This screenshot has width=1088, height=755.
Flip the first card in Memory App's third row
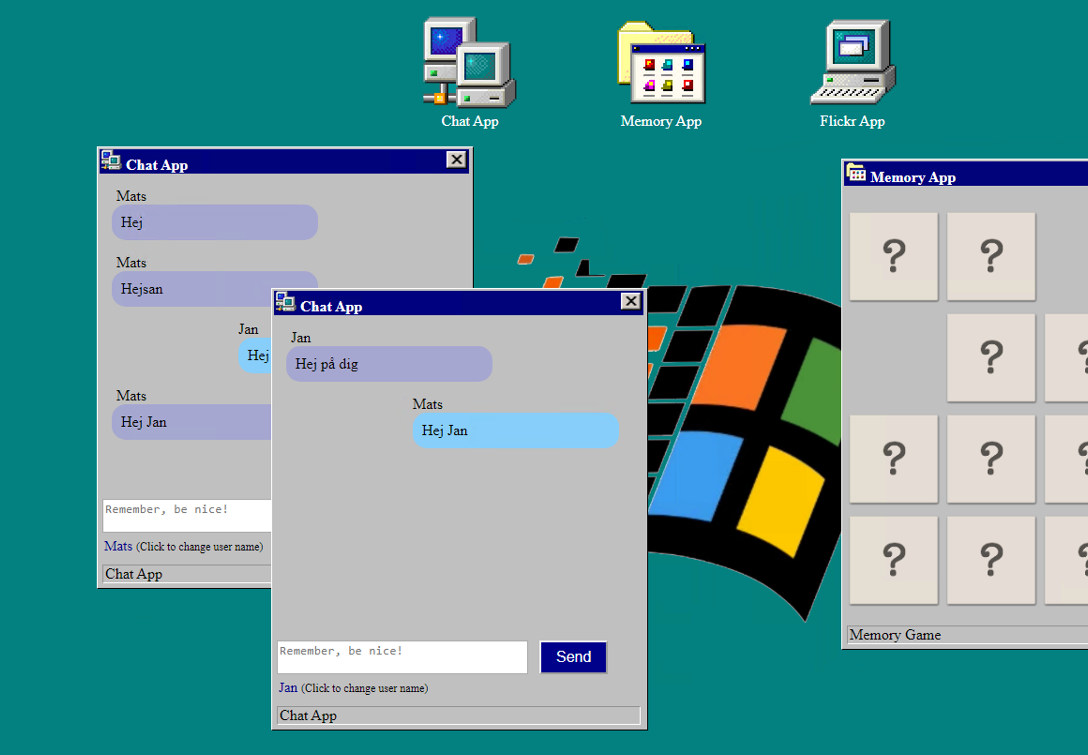893,459
